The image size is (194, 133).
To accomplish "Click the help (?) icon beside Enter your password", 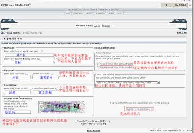I will (x=27, y=74).
